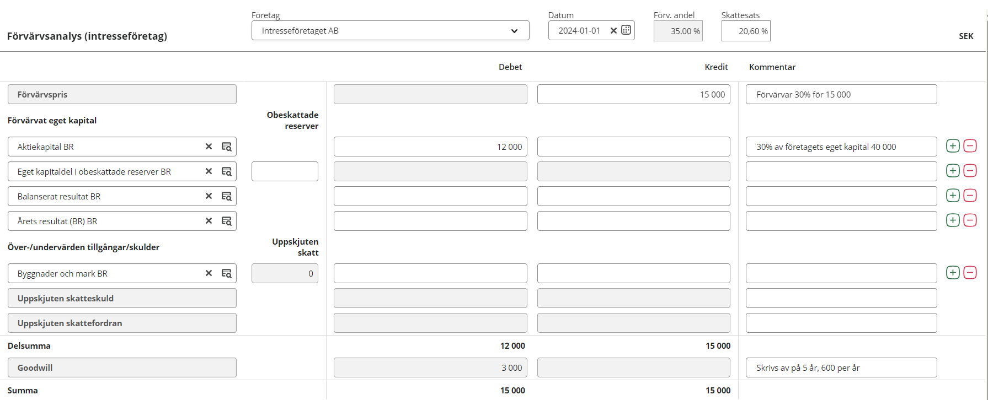
Task: Add row after Aktiekapital BR
Action: [x=953, y=146]
